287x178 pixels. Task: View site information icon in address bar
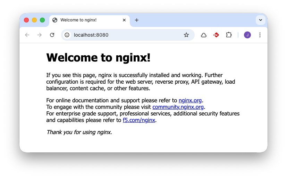click(67, 35)
